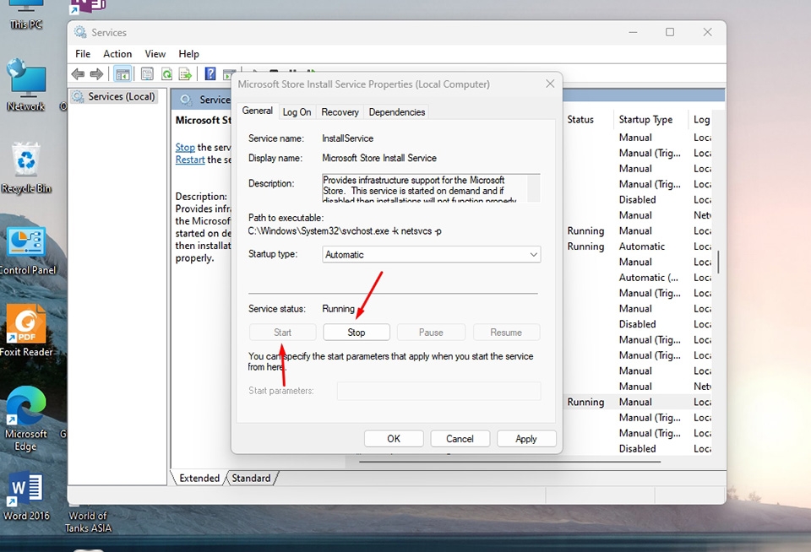Switch to the Recovery tab
The image size is (811, 552).
(340, 112)
